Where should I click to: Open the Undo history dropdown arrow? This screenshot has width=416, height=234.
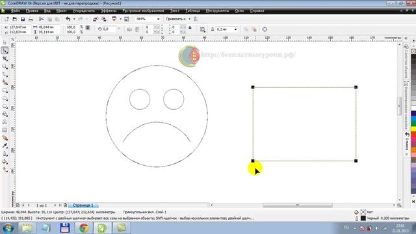point(74,19)
